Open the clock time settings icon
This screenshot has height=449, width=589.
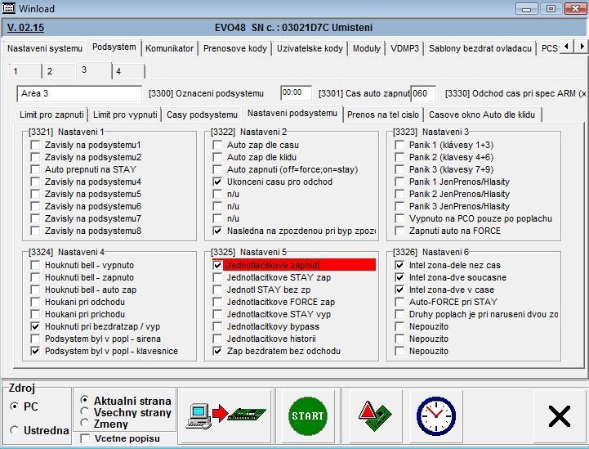pyautogui.click(x=435, y=415)
